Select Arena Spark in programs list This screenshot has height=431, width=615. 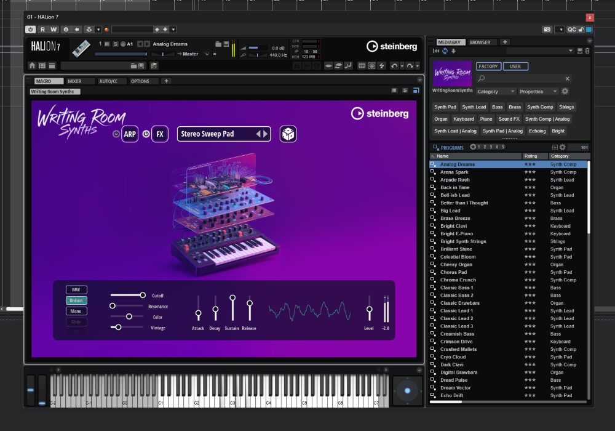(454, 172)
